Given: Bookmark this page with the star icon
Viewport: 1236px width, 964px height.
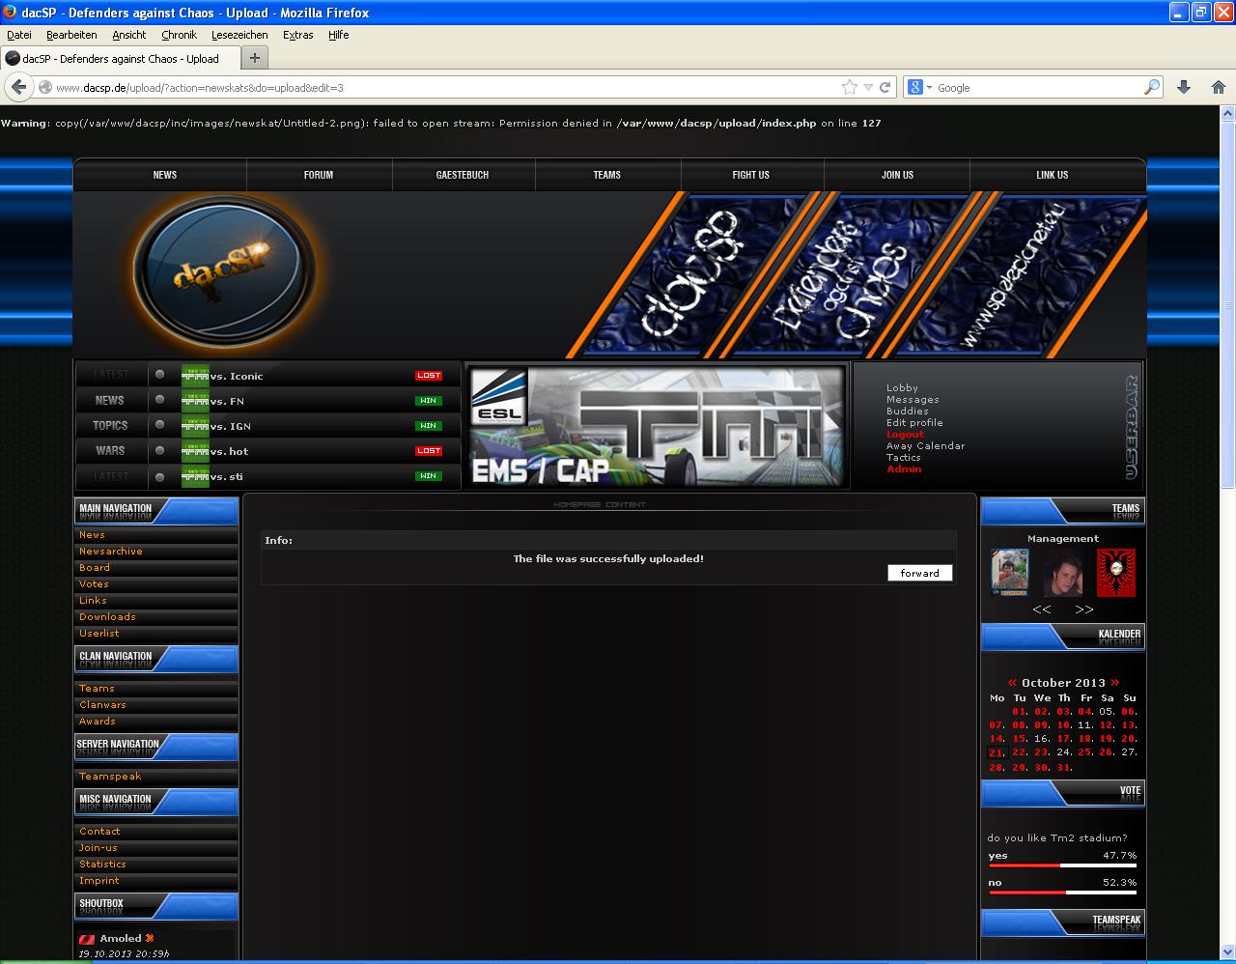Looking at the screenshot, I should (849, 87).
